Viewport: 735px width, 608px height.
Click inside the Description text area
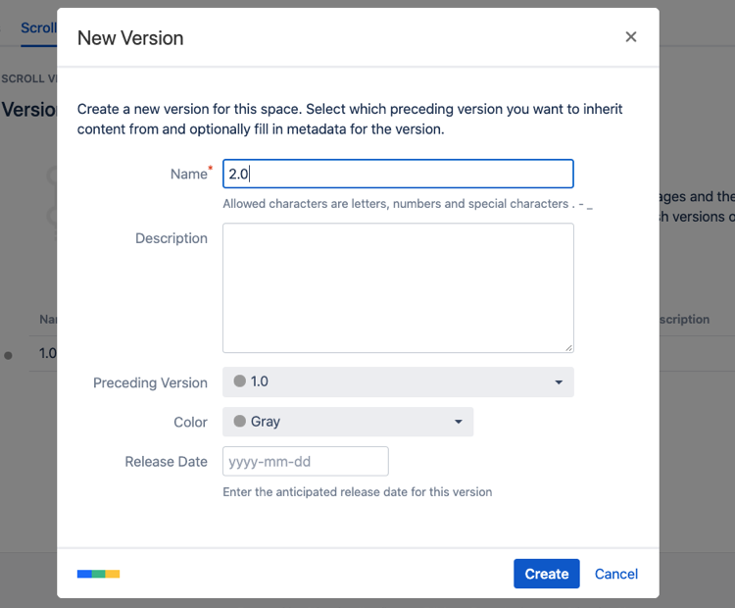398,287
